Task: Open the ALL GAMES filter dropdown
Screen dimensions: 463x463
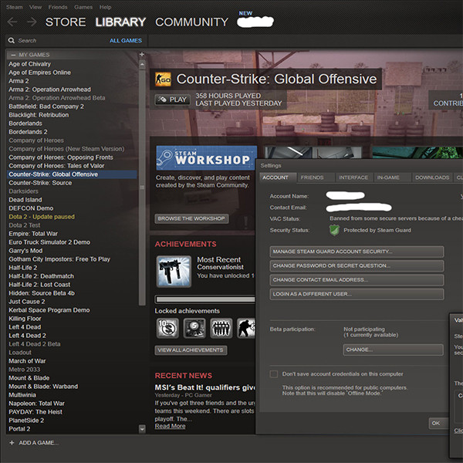Action: (126, 40)
